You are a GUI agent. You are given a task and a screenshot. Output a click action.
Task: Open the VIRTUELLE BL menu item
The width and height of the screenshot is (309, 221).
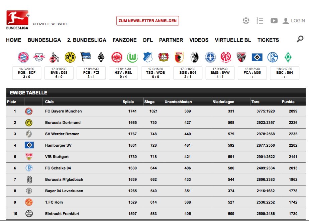point(233,40)
